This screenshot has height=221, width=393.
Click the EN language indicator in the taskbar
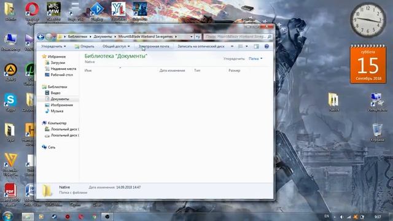pos(327,216)
